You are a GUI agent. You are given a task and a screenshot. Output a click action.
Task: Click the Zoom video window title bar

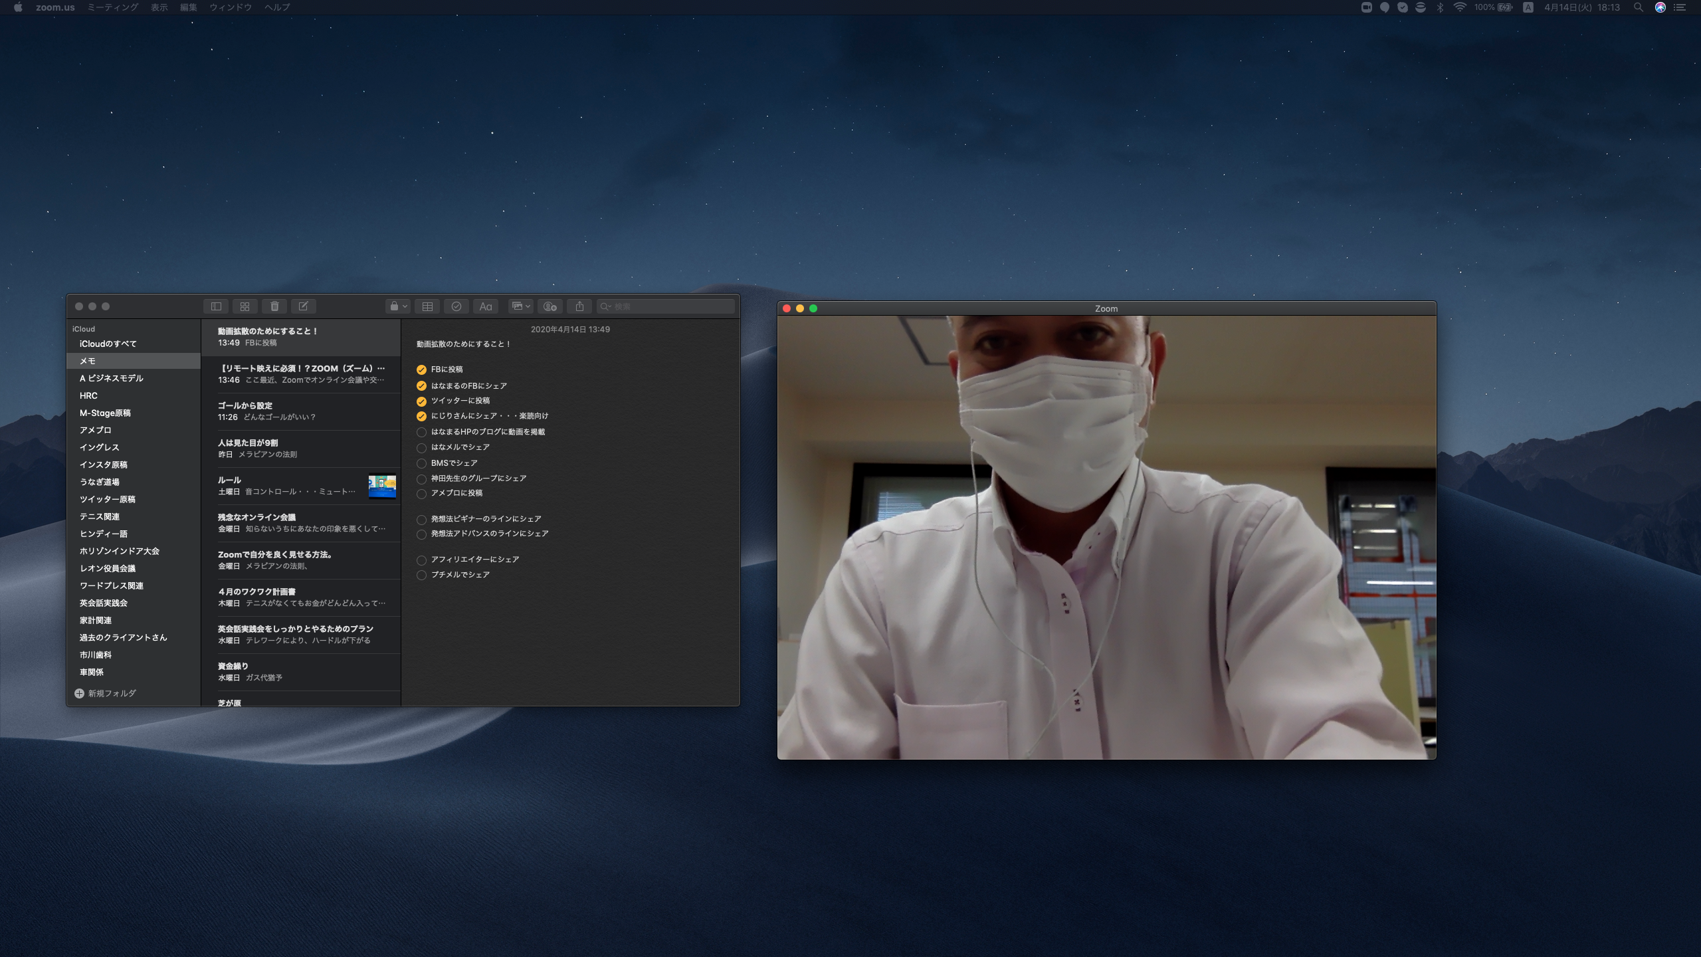pos(1106,308)
